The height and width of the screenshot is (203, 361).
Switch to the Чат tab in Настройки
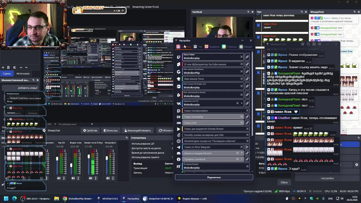[x=198, y=47]
